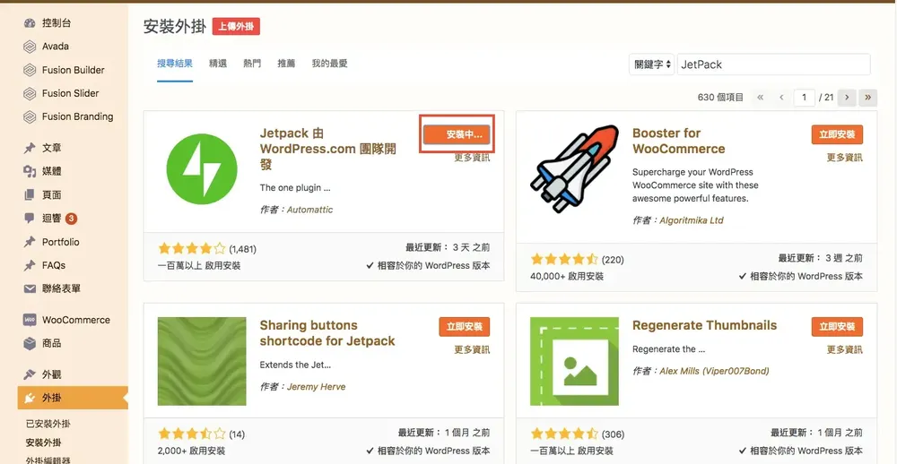
Task: Open the Jetpack plugin title link
Action: (x=327, y=149)
